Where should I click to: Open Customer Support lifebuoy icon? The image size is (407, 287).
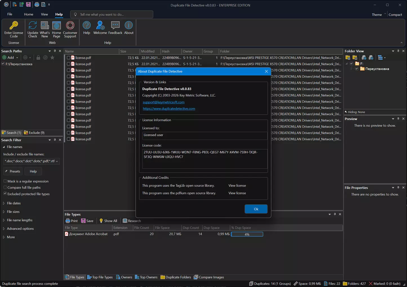click(x=70, y=25)
